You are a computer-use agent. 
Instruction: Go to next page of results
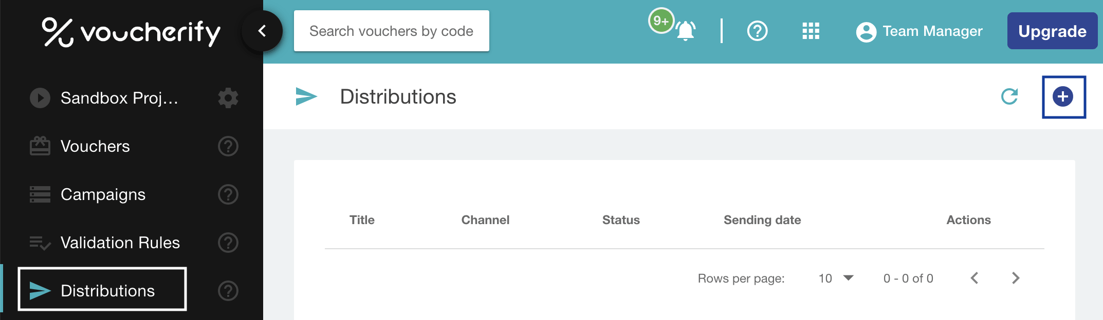[x=1016, y=278]
